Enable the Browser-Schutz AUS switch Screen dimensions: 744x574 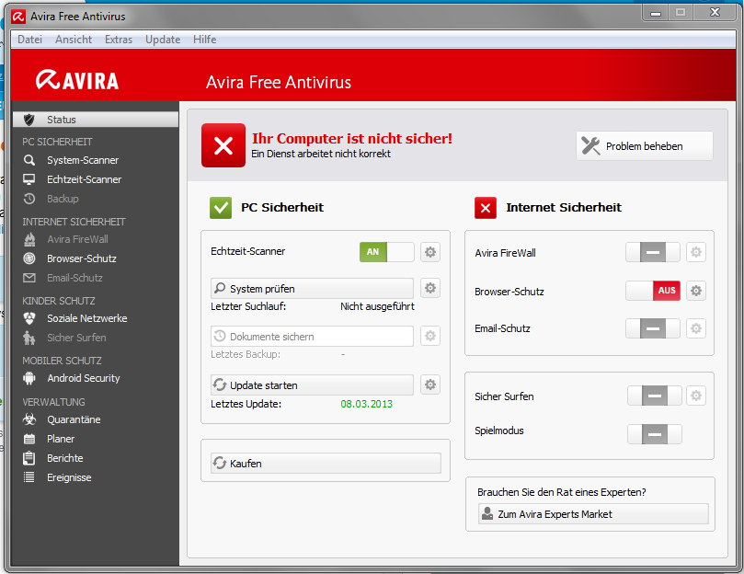click(653, 291)
